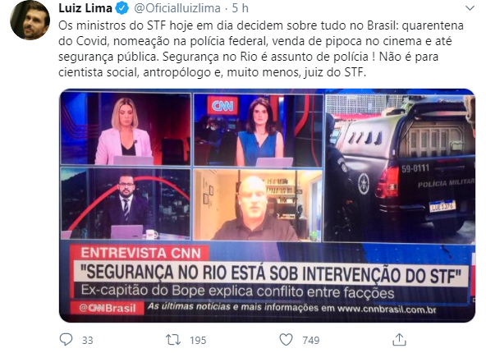Viewport: 486px width, 353px height.
Task: Click the 749 likes count
Action: point(311,341)
